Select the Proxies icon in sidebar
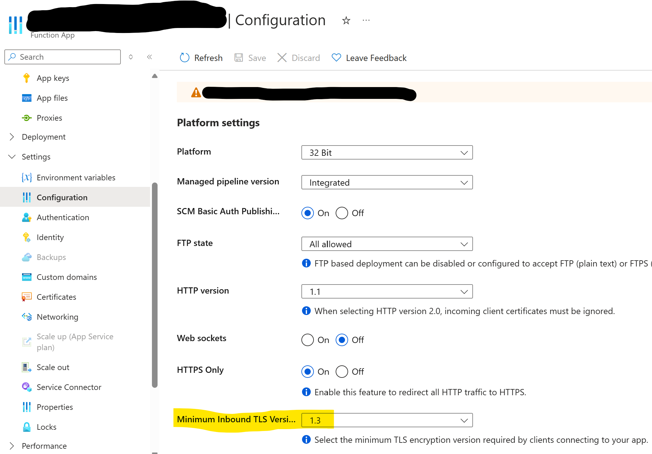Viewport: 652px width, 454px height. [27, 118]
